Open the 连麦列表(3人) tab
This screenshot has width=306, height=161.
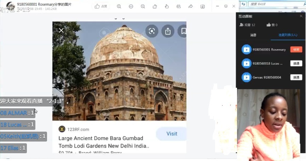click(x=288, y=35)
